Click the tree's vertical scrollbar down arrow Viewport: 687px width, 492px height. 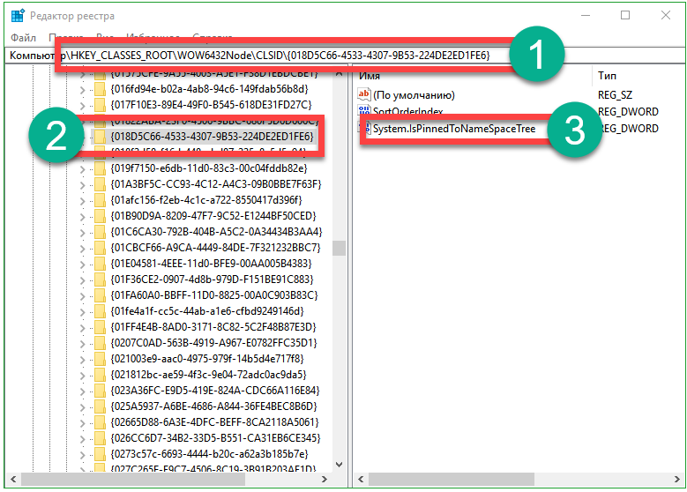339,465
